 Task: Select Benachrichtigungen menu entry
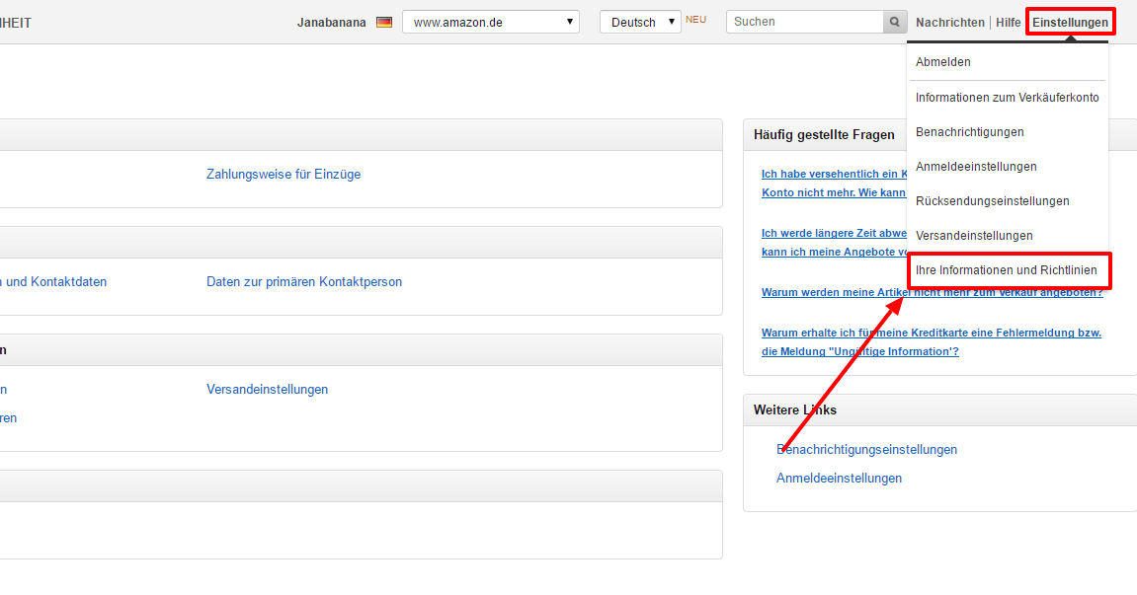[x=969, y=132]
